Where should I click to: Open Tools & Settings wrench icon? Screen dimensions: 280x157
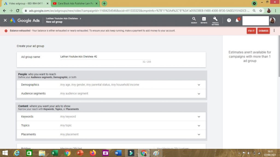coord(215,20)
